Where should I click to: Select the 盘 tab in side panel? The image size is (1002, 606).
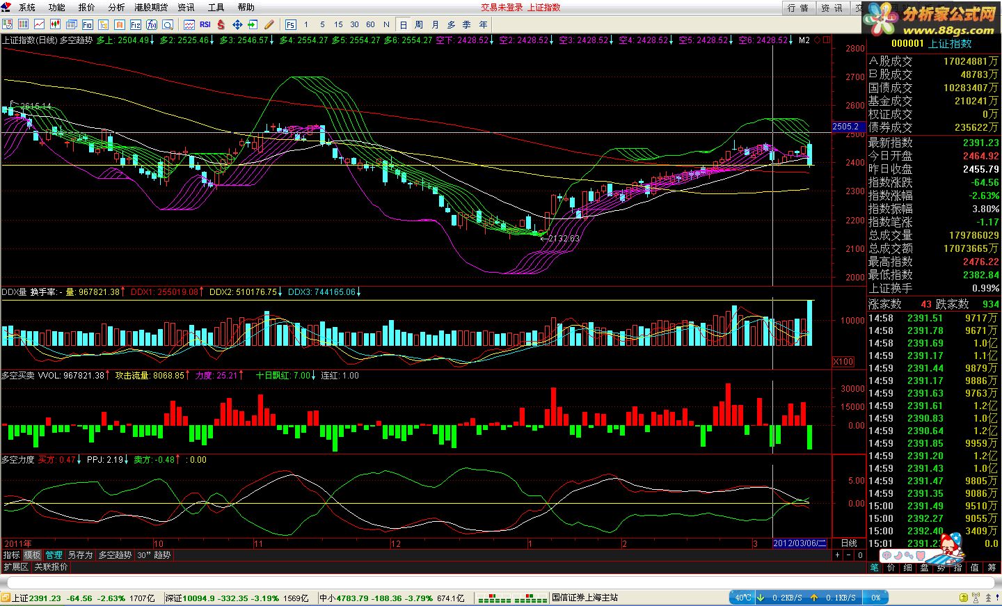click(x=924, y=568)
